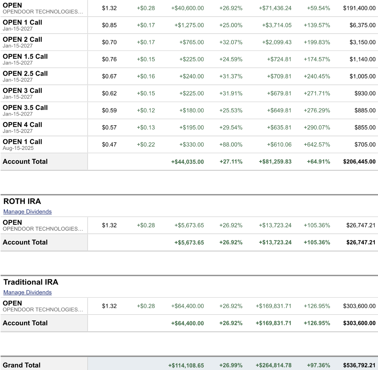
Task: Click the $26,747.21 value in OPEN row
Action: [361, 225]
